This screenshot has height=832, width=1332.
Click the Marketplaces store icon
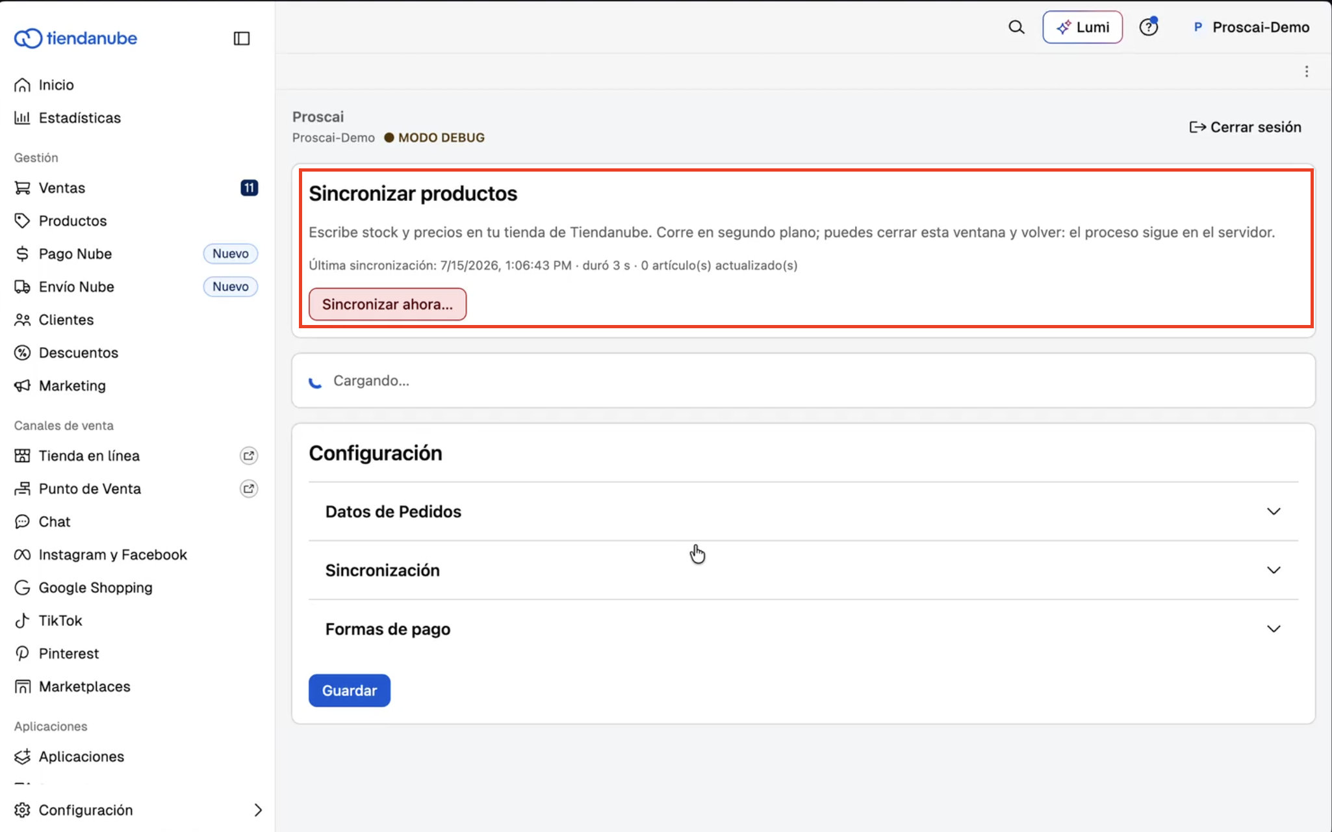[23, 687]
